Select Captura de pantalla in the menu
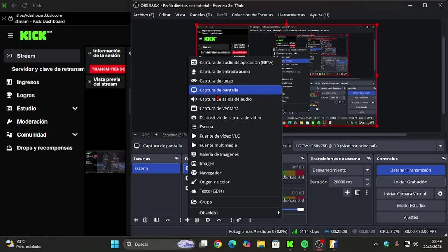 pos(235,90)
